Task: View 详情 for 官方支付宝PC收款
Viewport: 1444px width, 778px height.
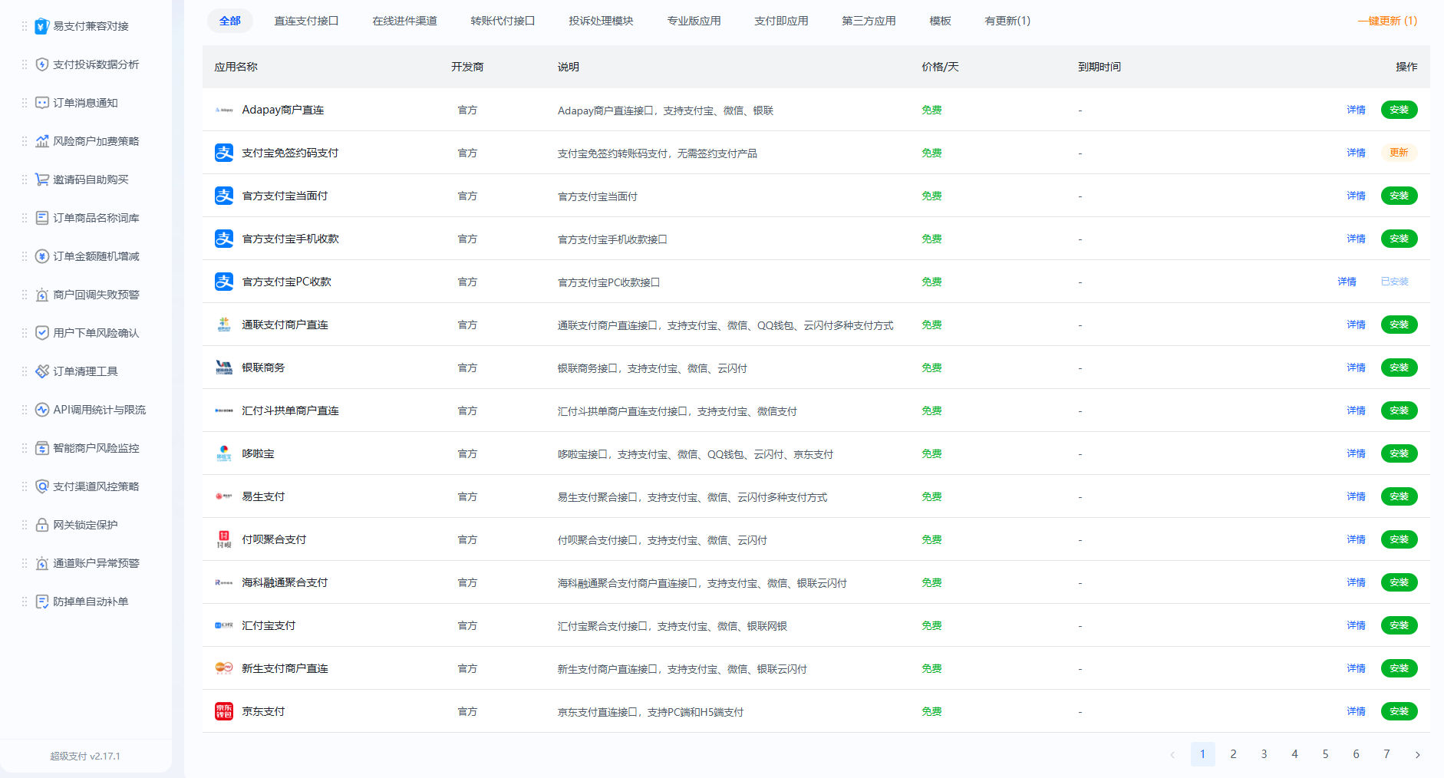Action: (1347, 282)
